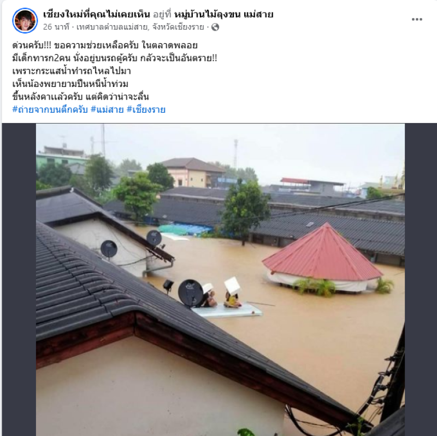The width and height of the screenshot is (437, 436).
Task: Open เทศบาลตำบลแม่สาย, จังหวัดเชียงราย place link
Action: point(140,27)
